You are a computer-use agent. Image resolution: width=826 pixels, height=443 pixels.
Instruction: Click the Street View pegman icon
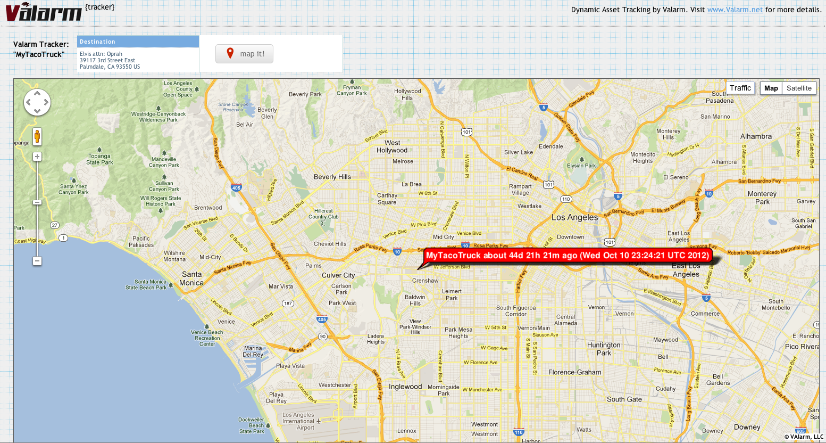[37, 136]
